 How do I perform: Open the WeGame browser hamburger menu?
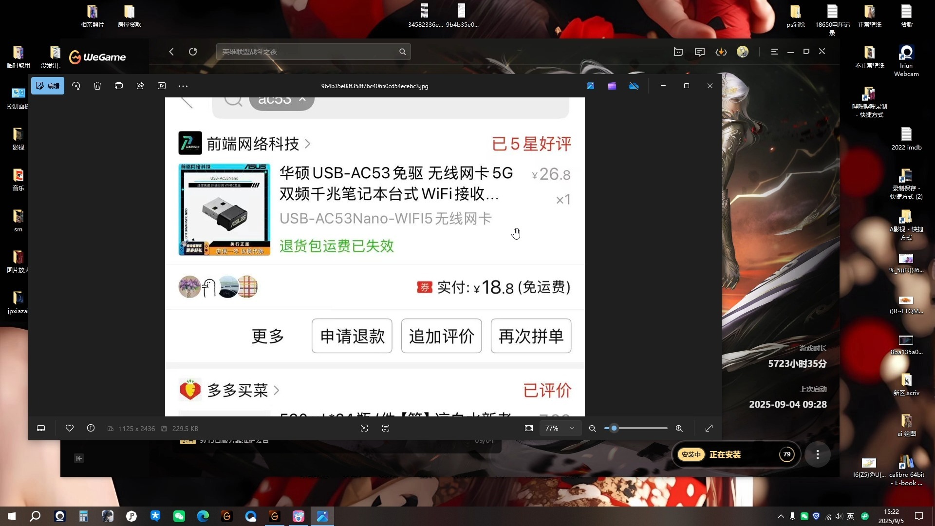tap(774, 51)
